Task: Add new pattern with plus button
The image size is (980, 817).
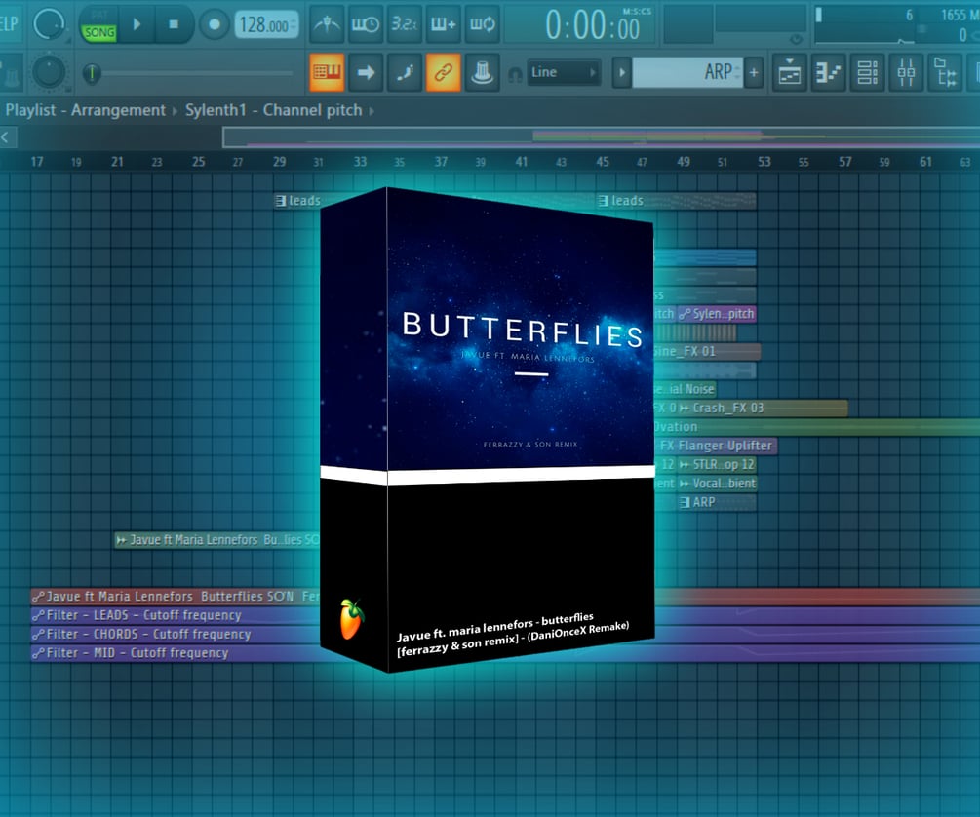Action: click(x=754, y=72)
